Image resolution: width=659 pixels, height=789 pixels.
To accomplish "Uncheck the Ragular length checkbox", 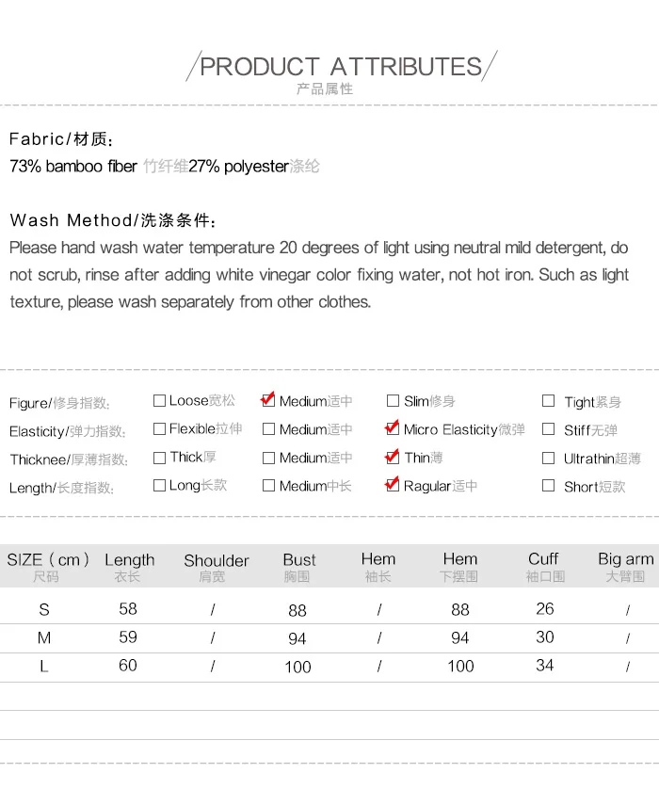I will pyautogui.click(x=392, y=484).
